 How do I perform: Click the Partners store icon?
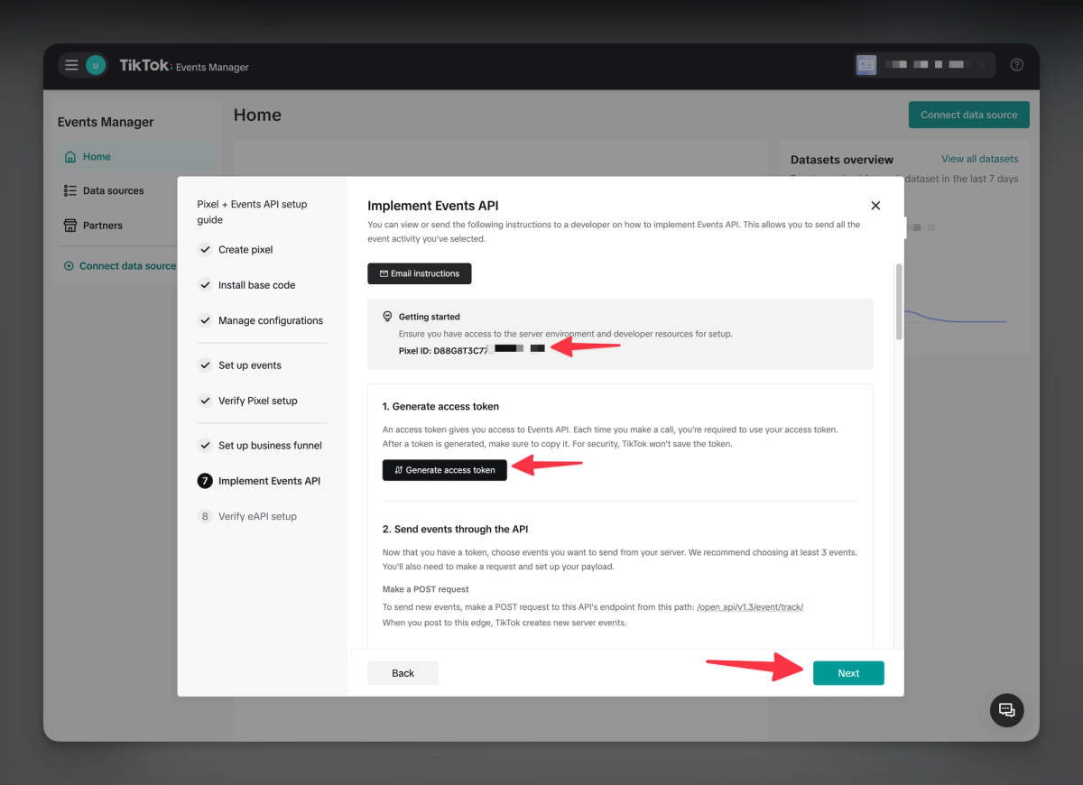(70, 226)
